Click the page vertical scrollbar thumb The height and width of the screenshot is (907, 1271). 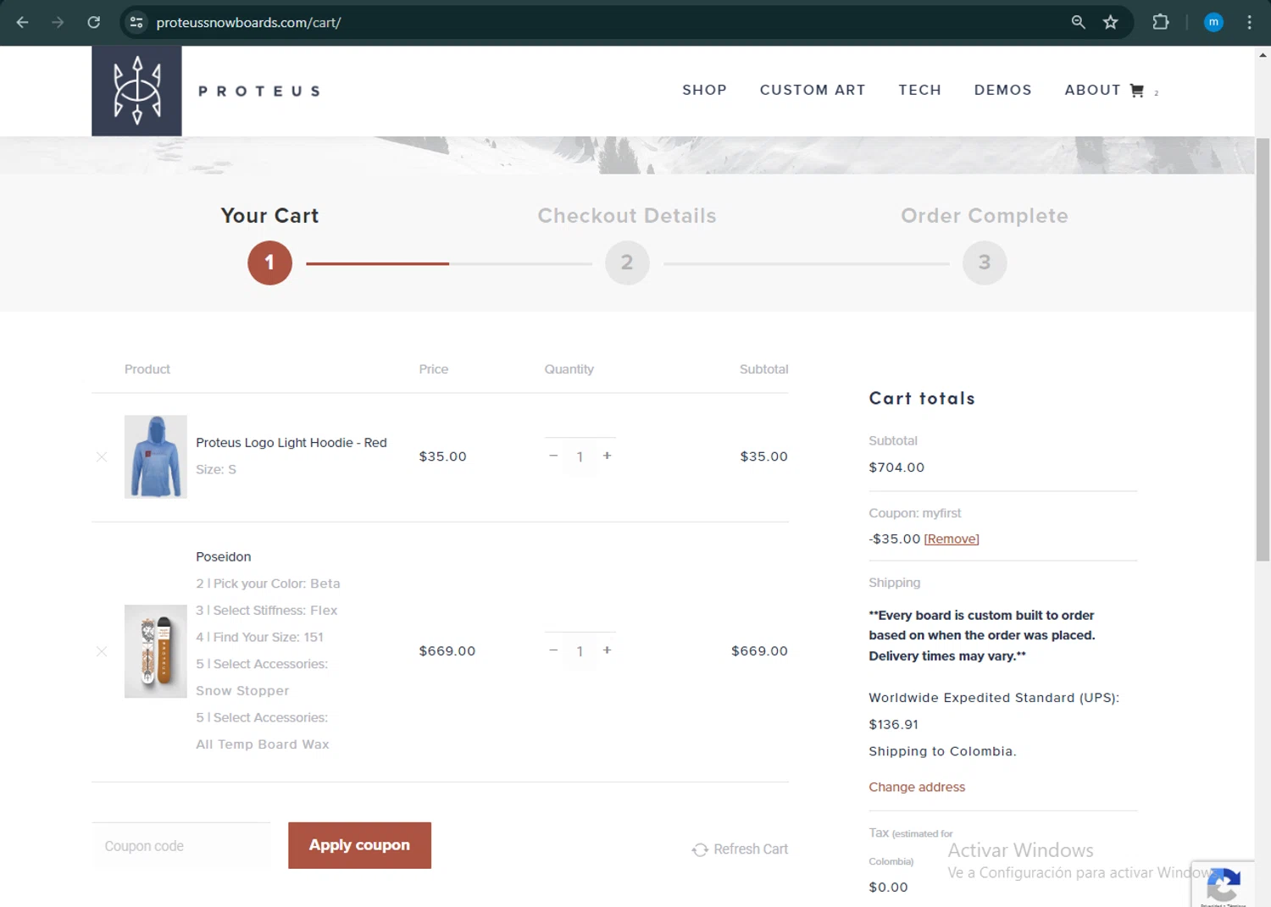click(x=1263, y=349)
